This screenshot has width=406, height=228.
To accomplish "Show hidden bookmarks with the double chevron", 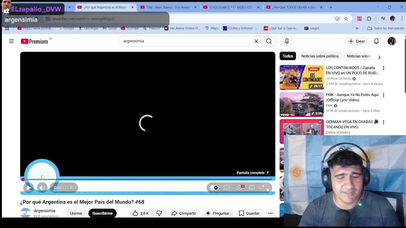I will (357, 28).
